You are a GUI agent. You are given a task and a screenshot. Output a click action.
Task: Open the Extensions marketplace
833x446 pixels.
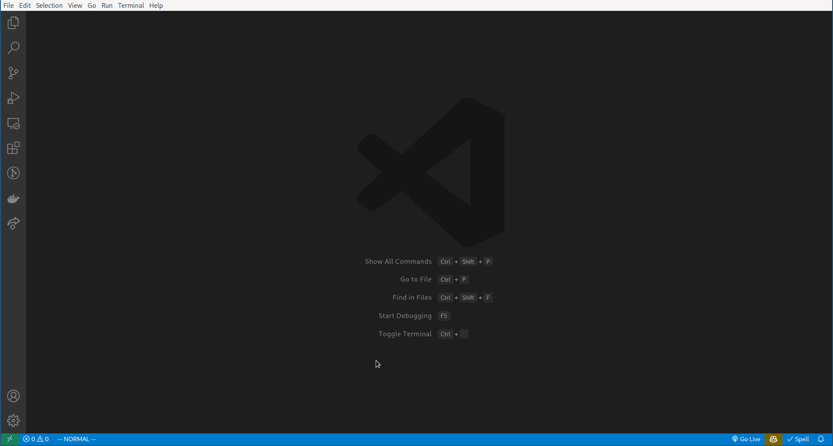[13, 148]
